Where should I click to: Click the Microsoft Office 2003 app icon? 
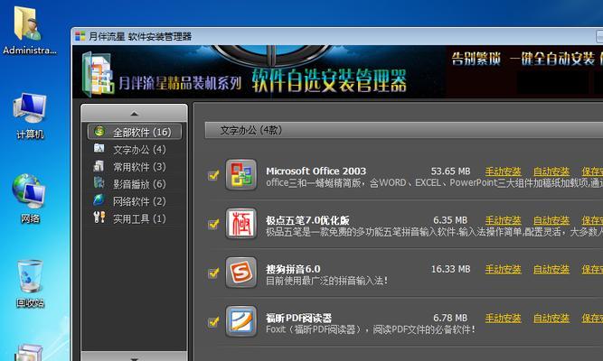[241, 175]
